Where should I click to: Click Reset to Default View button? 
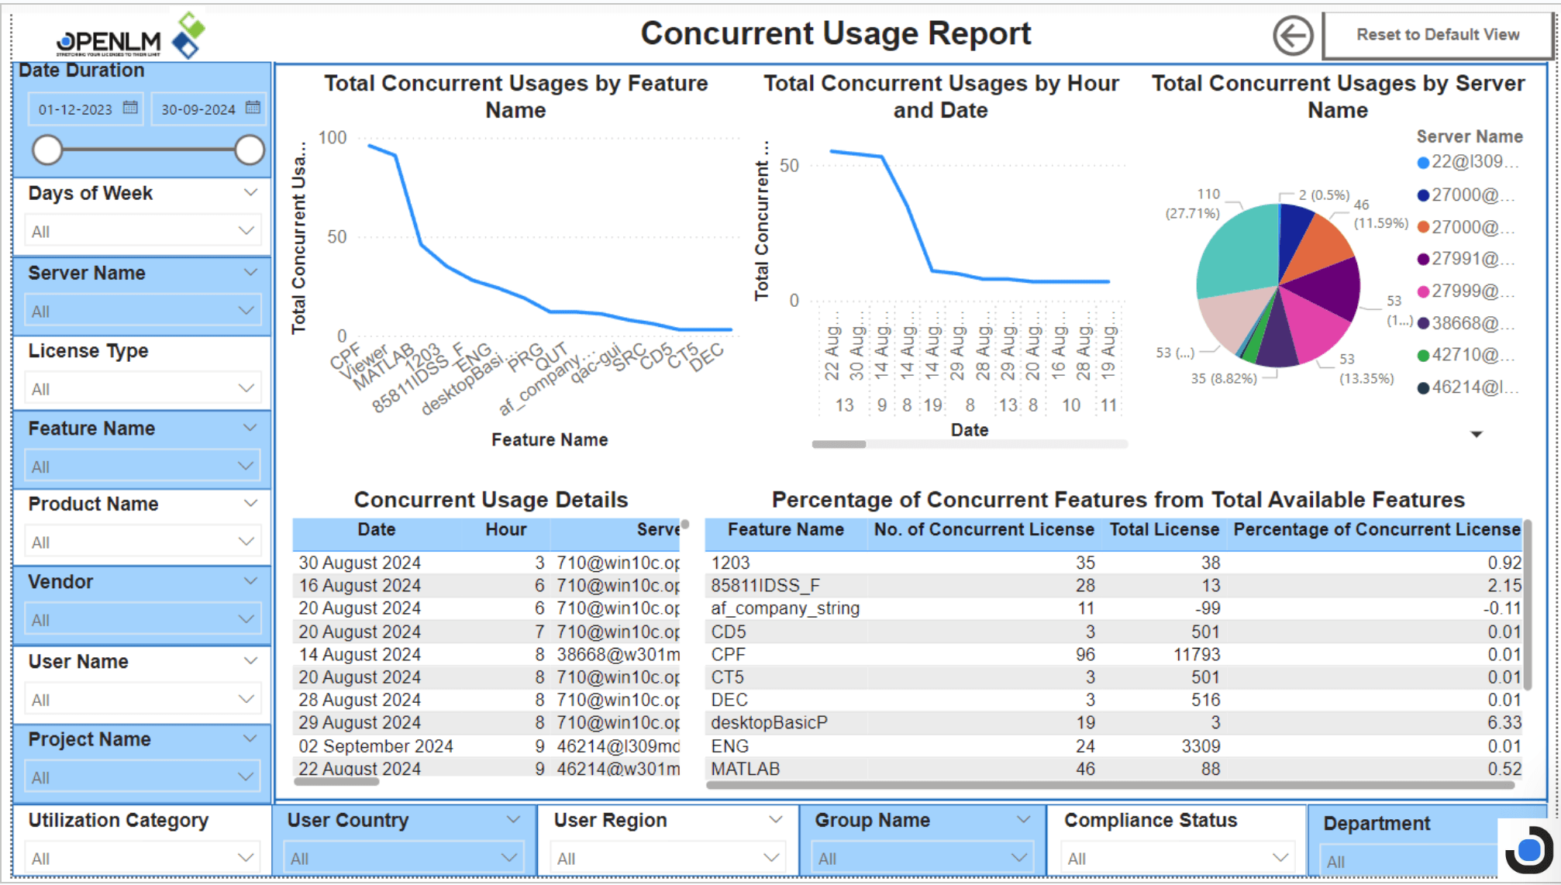point(1438,35)
